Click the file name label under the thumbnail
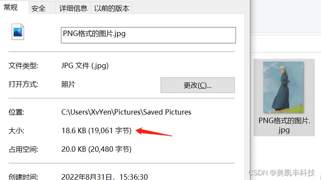The height and width of the screenshot is (180, 321). [x=284, y=125]
